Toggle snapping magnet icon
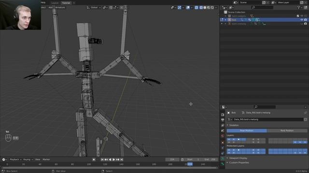Image resolution: width=309 pixels, height=173 pixels. 111,8
